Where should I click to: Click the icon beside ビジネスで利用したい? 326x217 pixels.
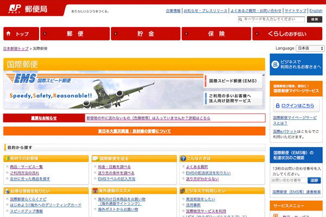(x=183, y=191)
